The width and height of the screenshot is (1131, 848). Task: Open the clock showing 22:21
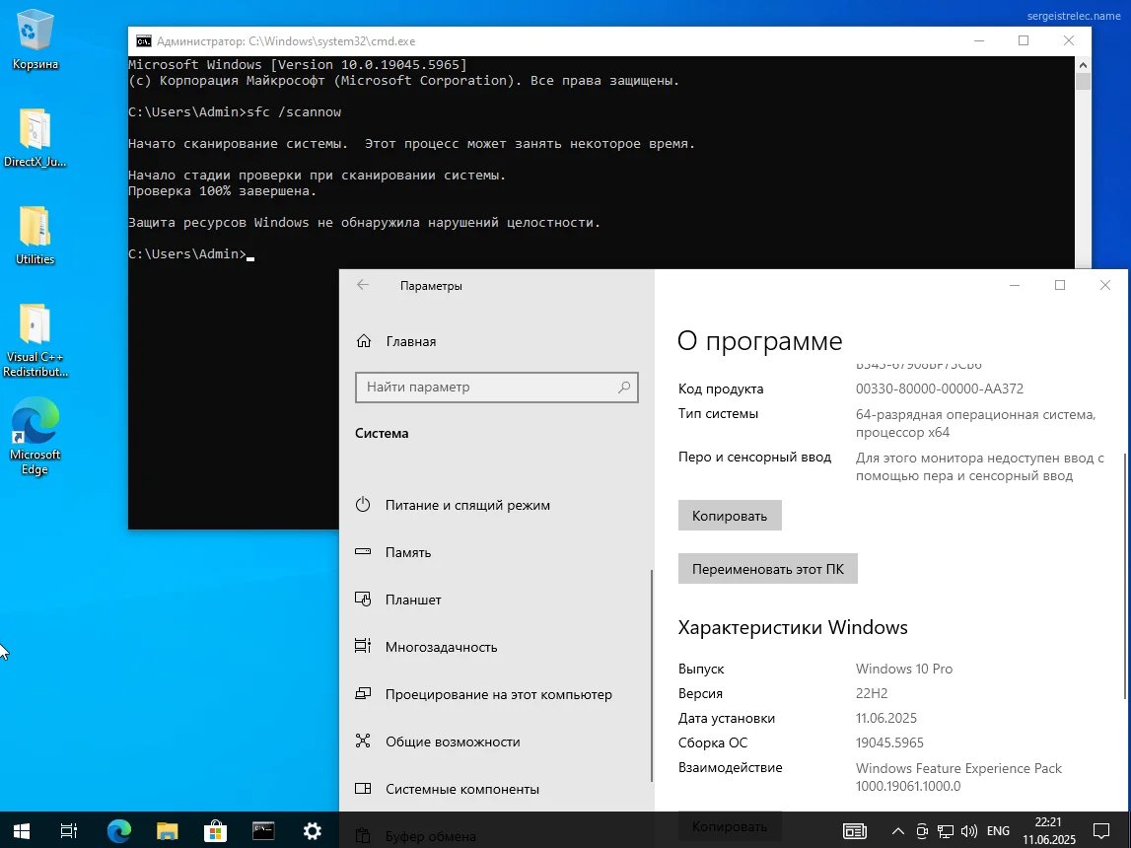pos(1048,830)
